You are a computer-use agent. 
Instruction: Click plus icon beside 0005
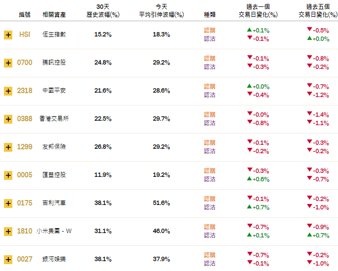[8, 175]
